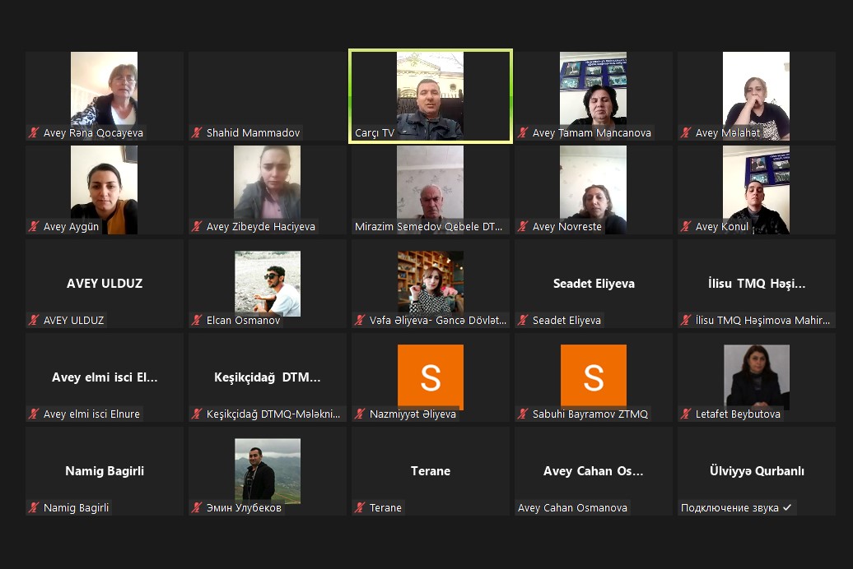Select Avey Aygün's video feed
Image resolution: width=853 pixels, height=569 pixels.
104,190
